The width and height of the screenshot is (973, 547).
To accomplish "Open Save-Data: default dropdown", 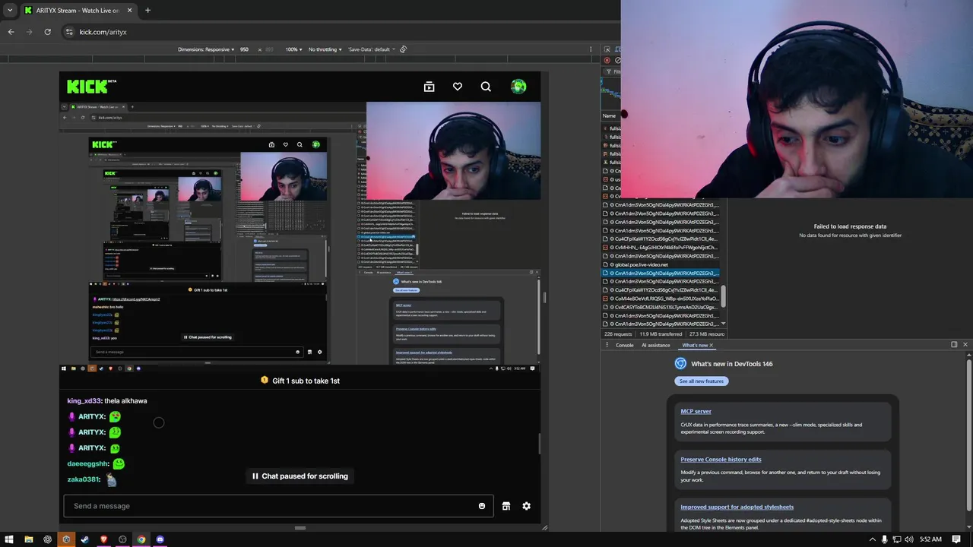I will pyautogui.click(x=371, y=49).
